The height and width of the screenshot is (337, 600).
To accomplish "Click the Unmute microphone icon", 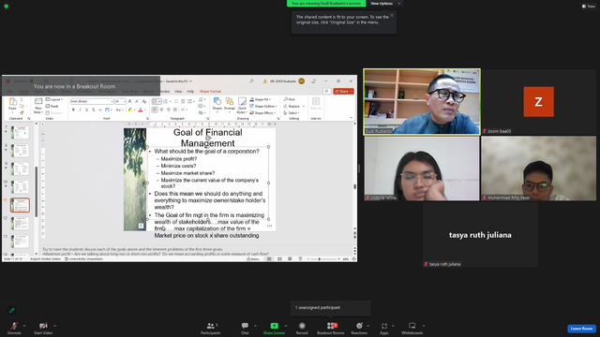I will coord(14,326).
